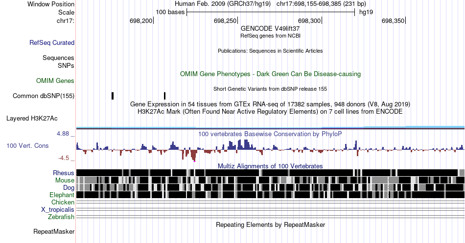Click the Rhesus alignment bar

point(270,173)
